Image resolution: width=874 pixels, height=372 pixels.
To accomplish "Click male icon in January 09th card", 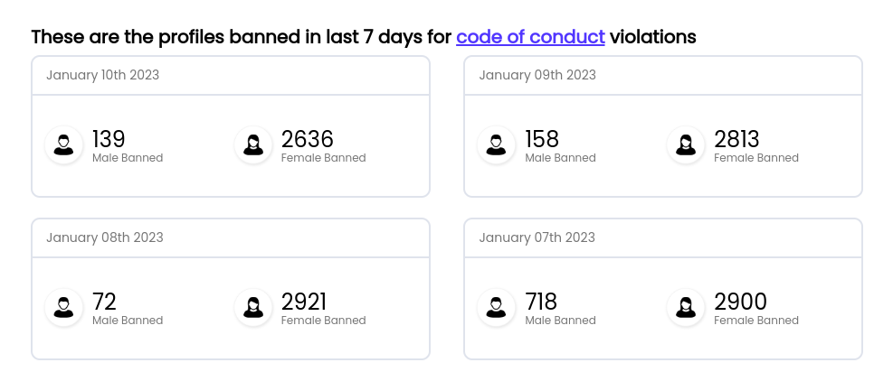I will pyautogui.click(x=496, y=144).
